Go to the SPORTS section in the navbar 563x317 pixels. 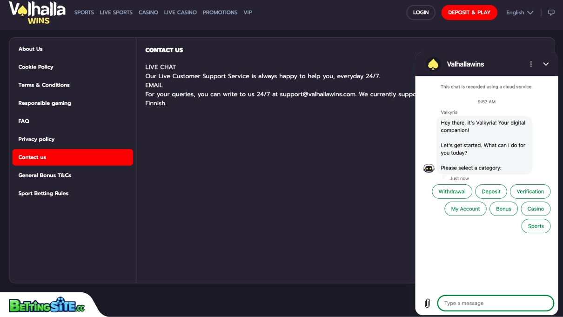tap(84, 13)
